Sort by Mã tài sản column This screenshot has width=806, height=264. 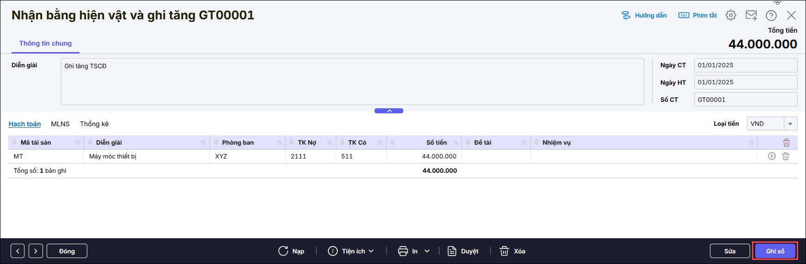click(78, 143)
